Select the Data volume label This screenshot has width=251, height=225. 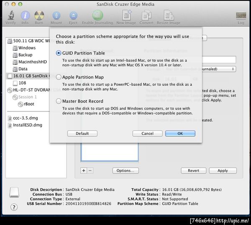(x=23, y=69)
